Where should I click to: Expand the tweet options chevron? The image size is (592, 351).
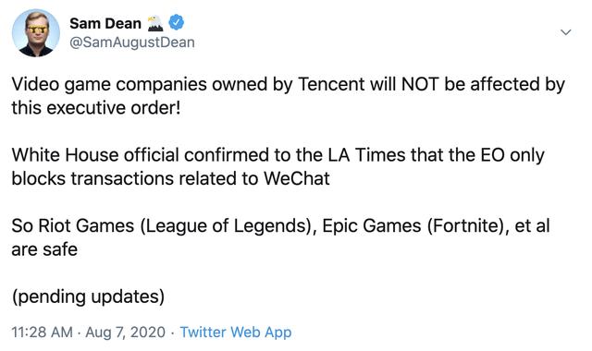pyautogui.click(x=565, y=32)
